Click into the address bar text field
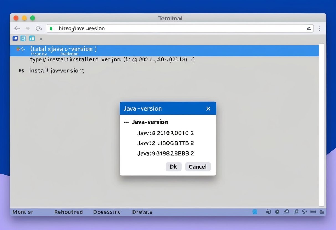Image resolution: width=336 pixels, height=230 pixels. tap(177, 28)
